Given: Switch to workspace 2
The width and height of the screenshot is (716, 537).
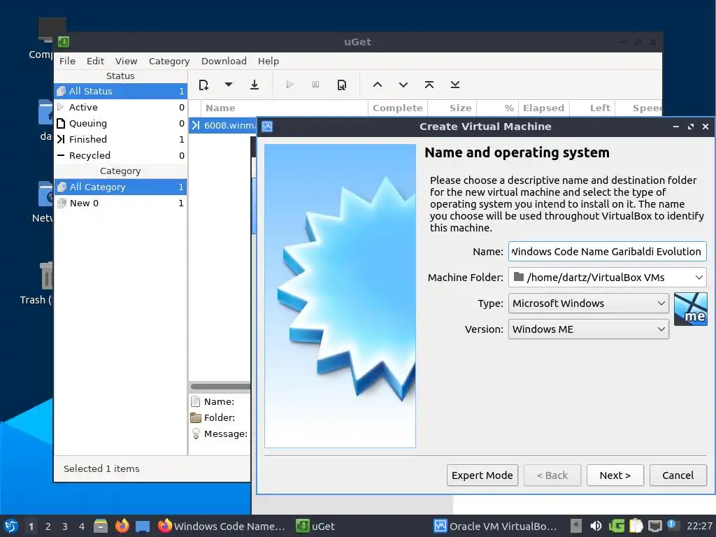Looking at the screenshot, I should (x=48, y=527).
